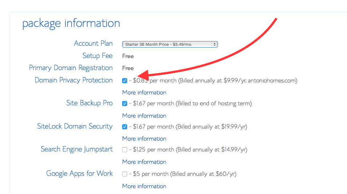347x194 pixels.
Task: Check the Google Apps for Work checkbox
Action: tap(125, 174)
